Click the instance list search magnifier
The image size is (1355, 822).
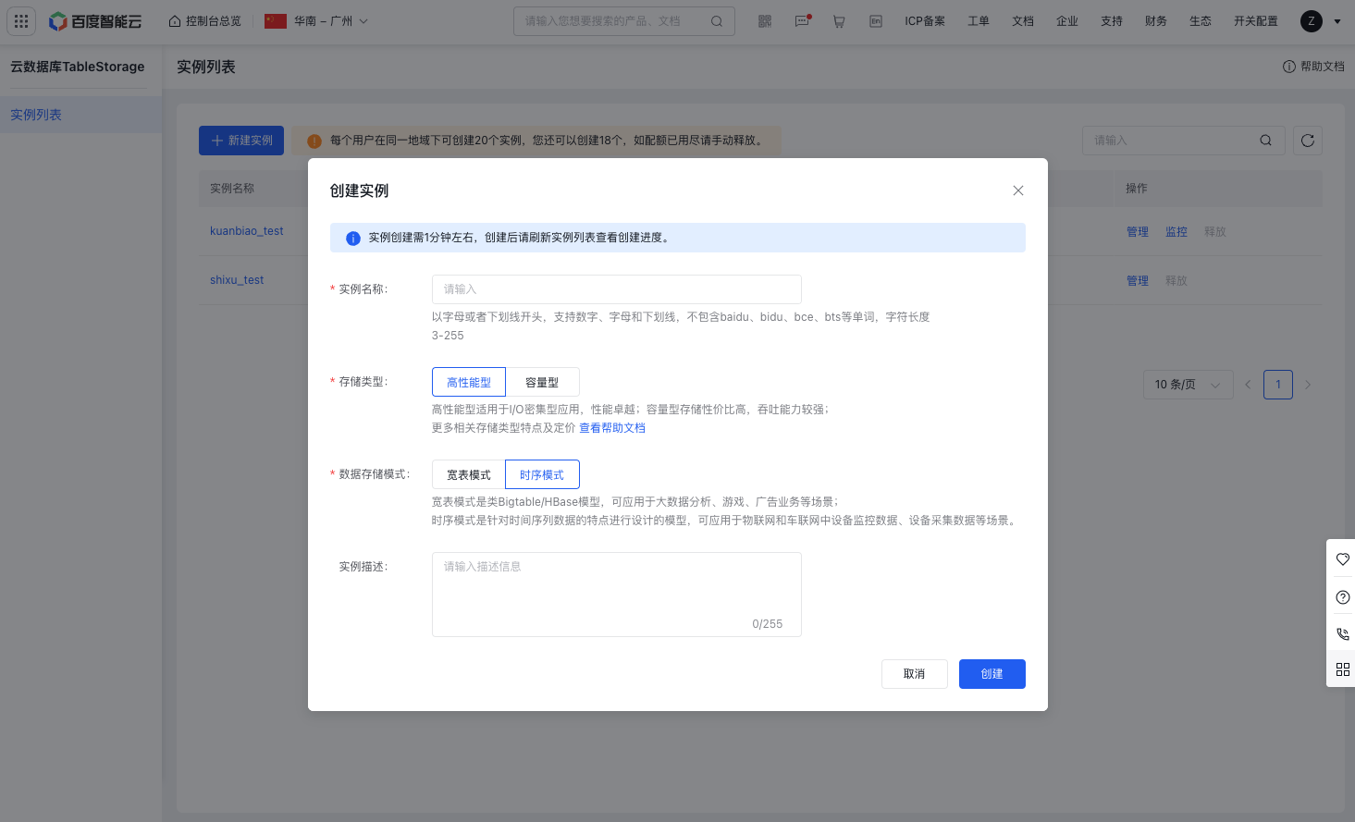(x=1265, y=141)
